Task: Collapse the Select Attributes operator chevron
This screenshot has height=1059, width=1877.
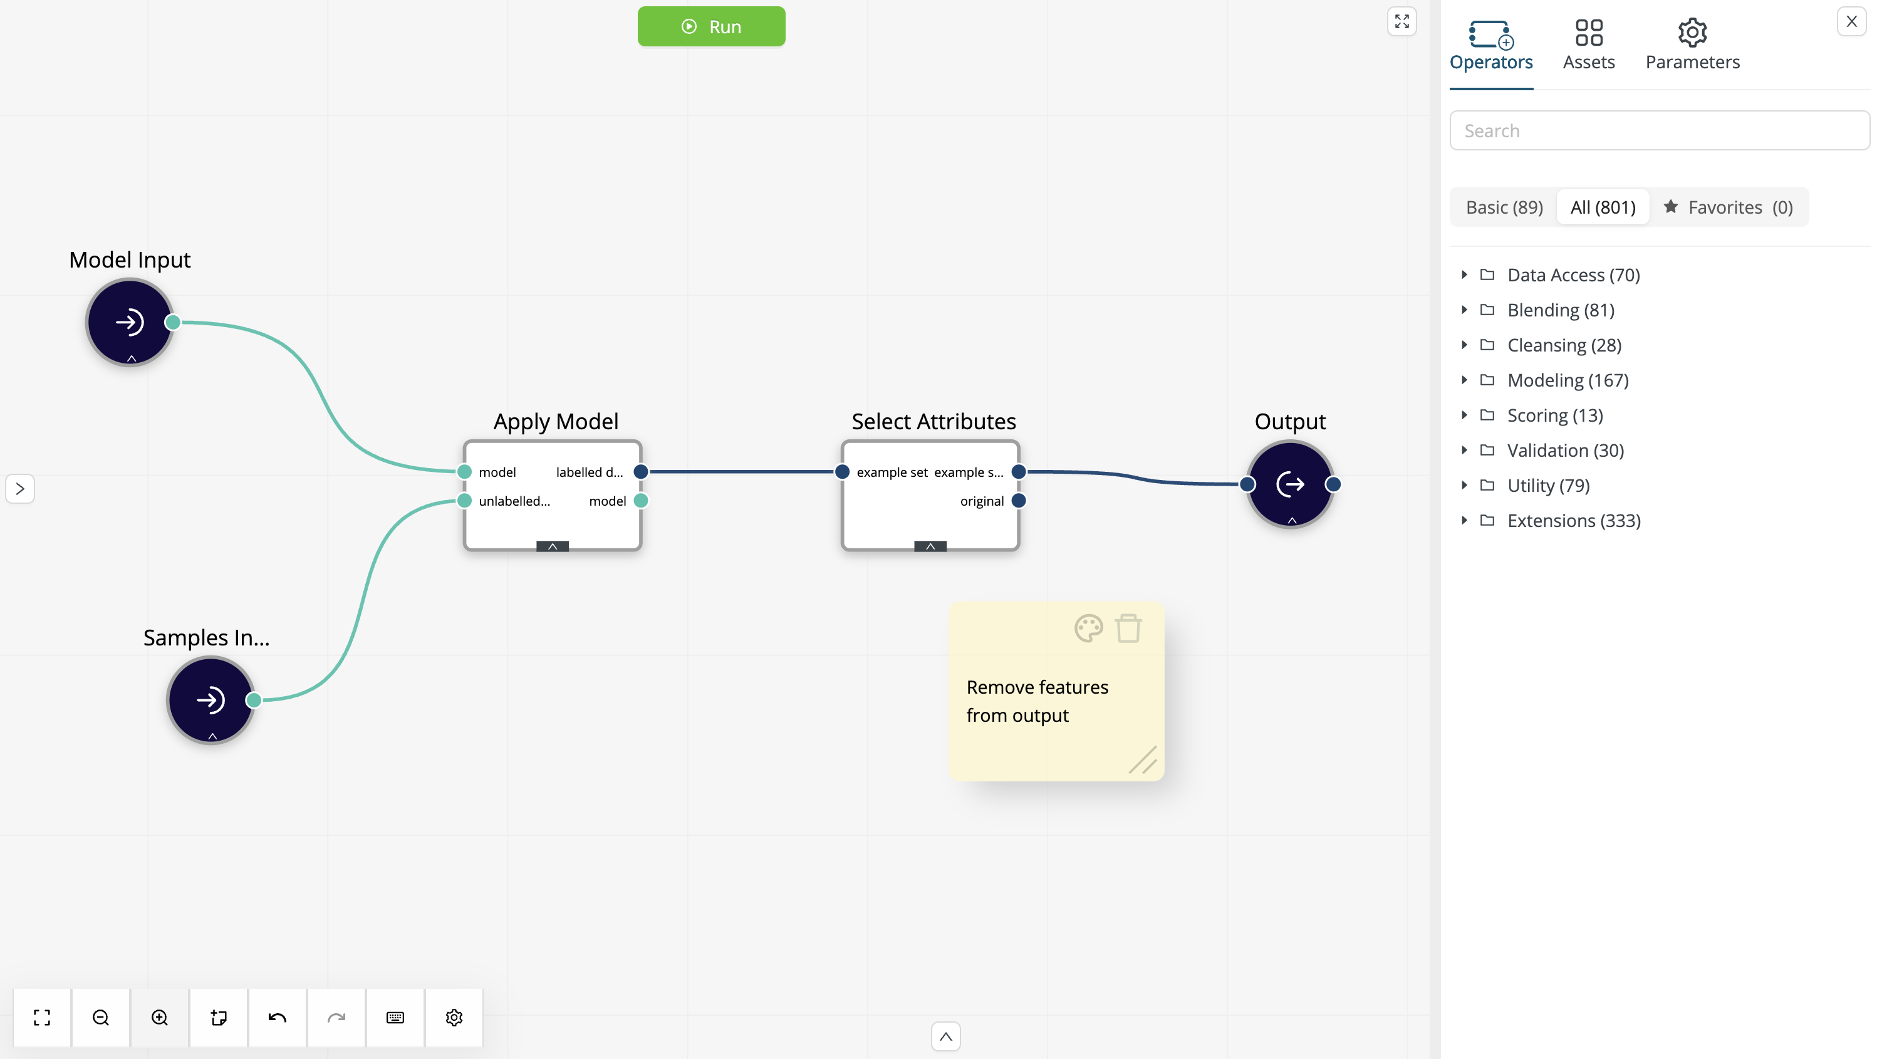Action: [930, 546]
